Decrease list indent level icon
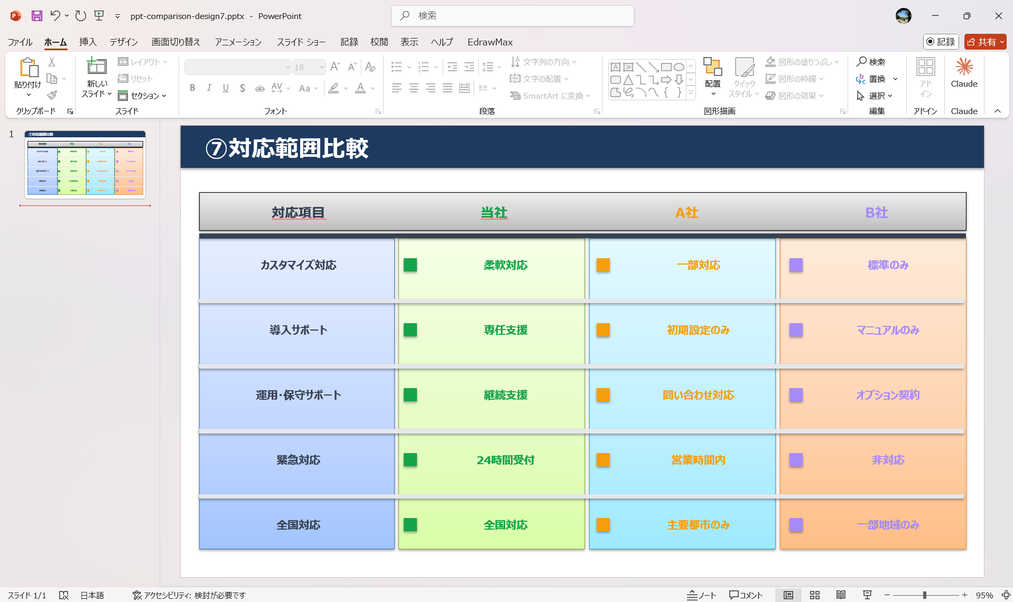Image resolution: width=1013 pixels, height=602 pixels. (452, 67)
